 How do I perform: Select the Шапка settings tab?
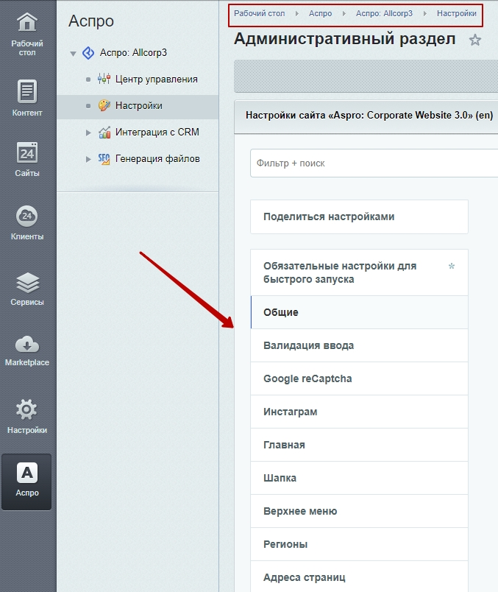359,478
